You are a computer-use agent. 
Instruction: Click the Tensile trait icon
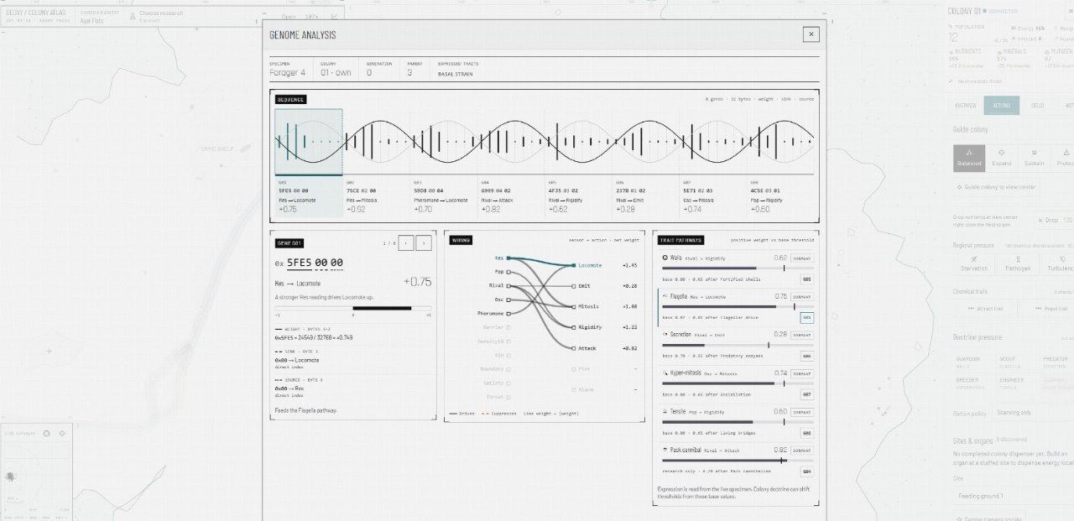pyautogui.click(x=665, y=411)
